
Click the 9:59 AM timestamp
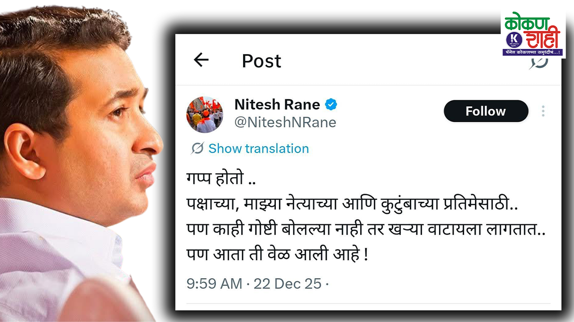[x=214, y=284]
